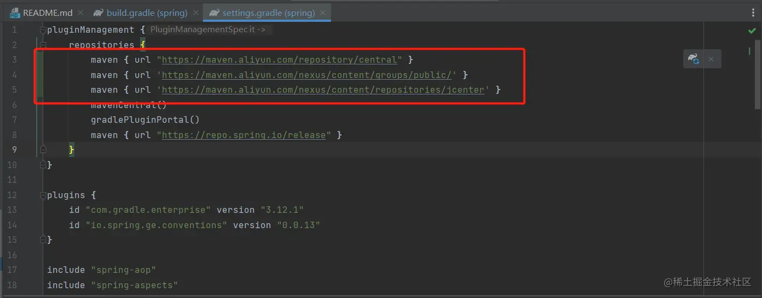
Task: Click line number 17 in the gutter
Action: (11, 270)
